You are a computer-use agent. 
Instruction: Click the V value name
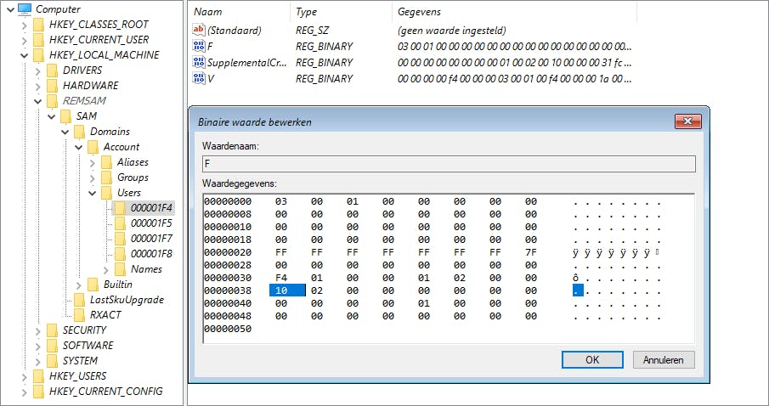211,78
